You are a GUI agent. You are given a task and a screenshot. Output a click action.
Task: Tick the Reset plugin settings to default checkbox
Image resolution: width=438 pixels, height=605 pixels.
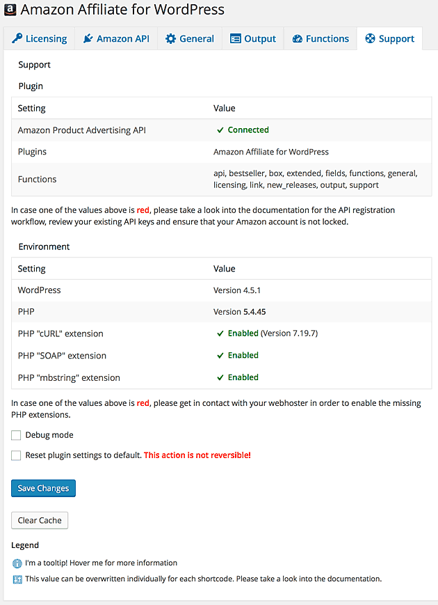[x=16, y=455]
